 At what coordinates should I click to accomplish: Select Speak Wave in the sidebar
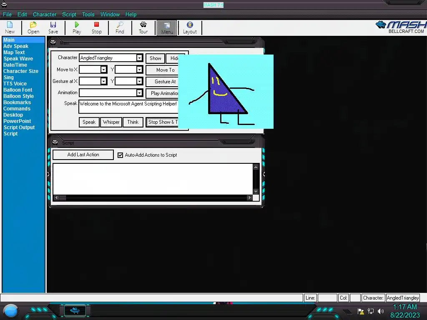(18, 59)
